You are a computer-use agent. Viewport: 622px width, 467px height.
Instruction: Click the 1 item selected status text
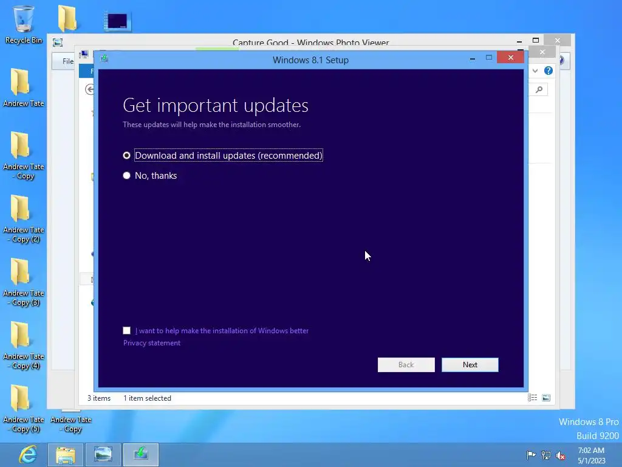(x=147, y=398)
